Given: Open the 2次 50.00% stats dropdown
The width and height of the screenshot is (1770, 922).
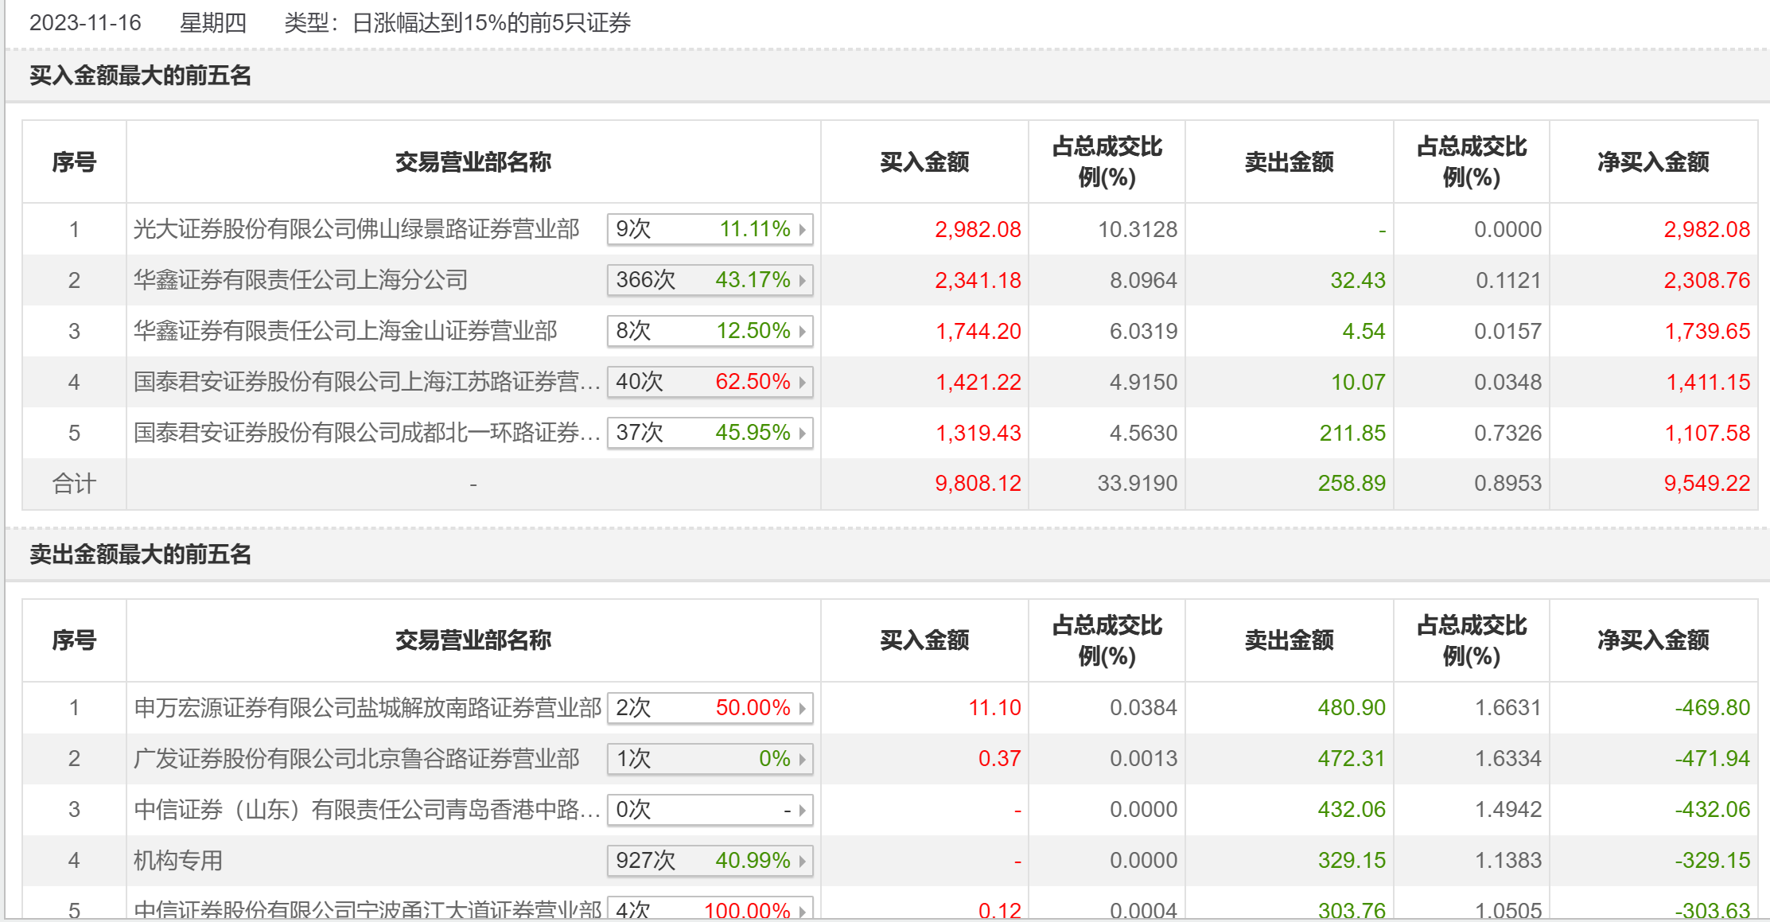Looking at the screenshot, I should point(802,708).
